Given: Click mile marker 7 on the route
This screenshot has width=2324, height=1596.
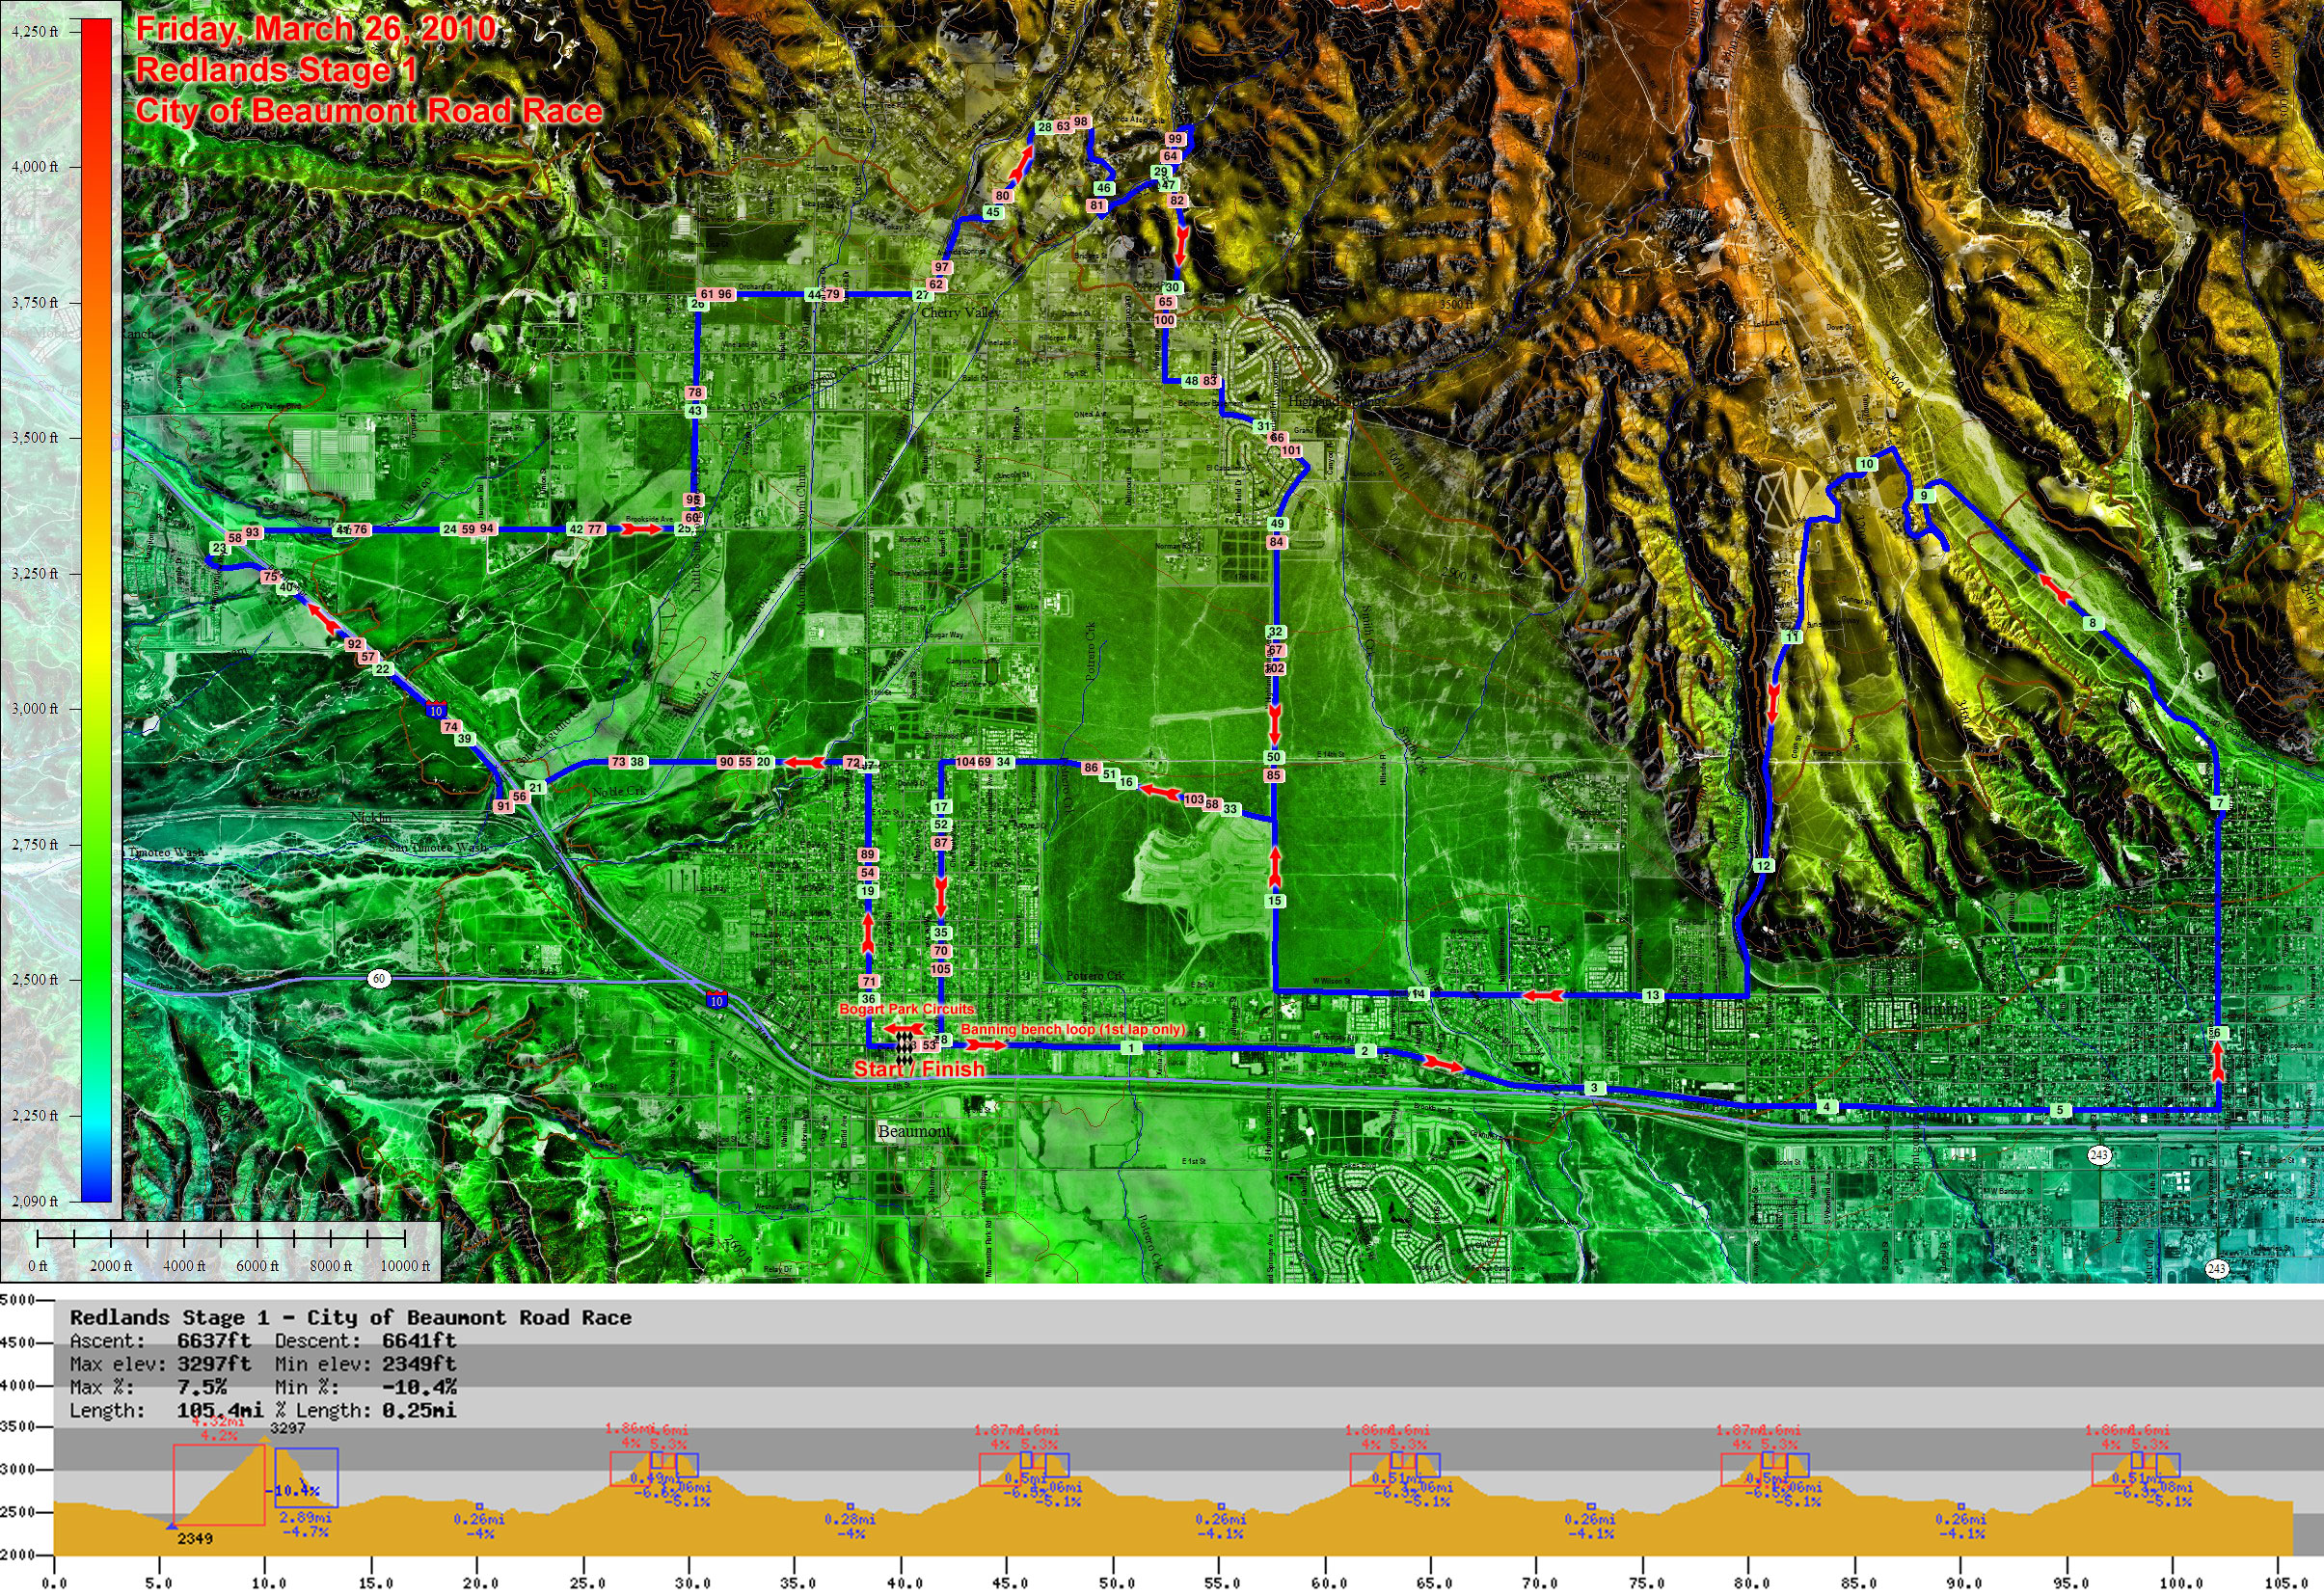Looking at the screenshot, I should tap(2219, 803).
